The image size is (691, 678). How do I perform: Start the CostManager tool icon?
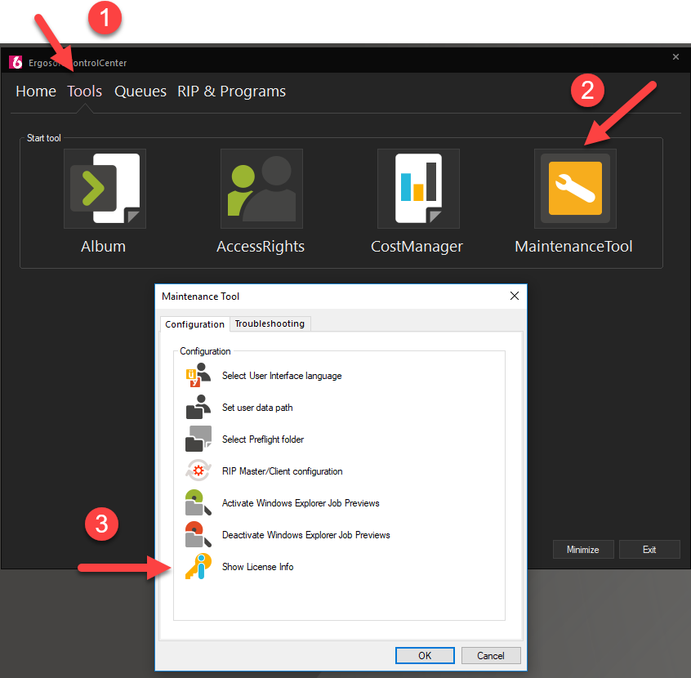pyautogui.click(x=419, y=188)
